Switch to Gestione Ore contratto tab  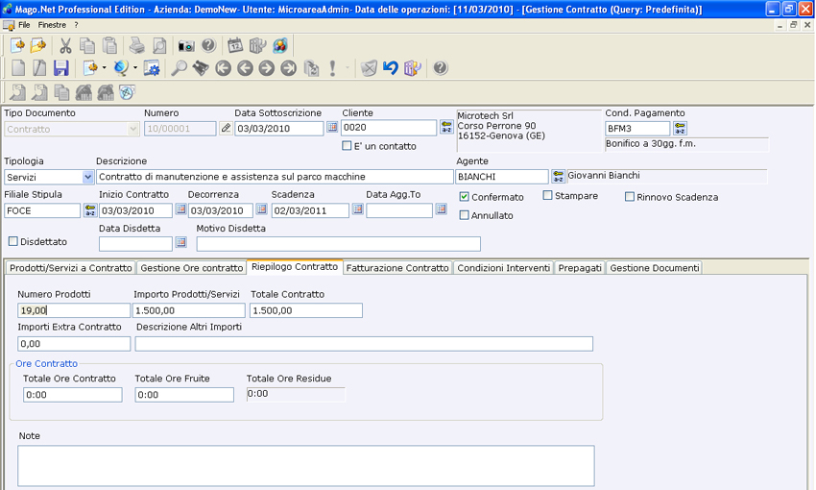pyautogui.click(x=191, y=268)
